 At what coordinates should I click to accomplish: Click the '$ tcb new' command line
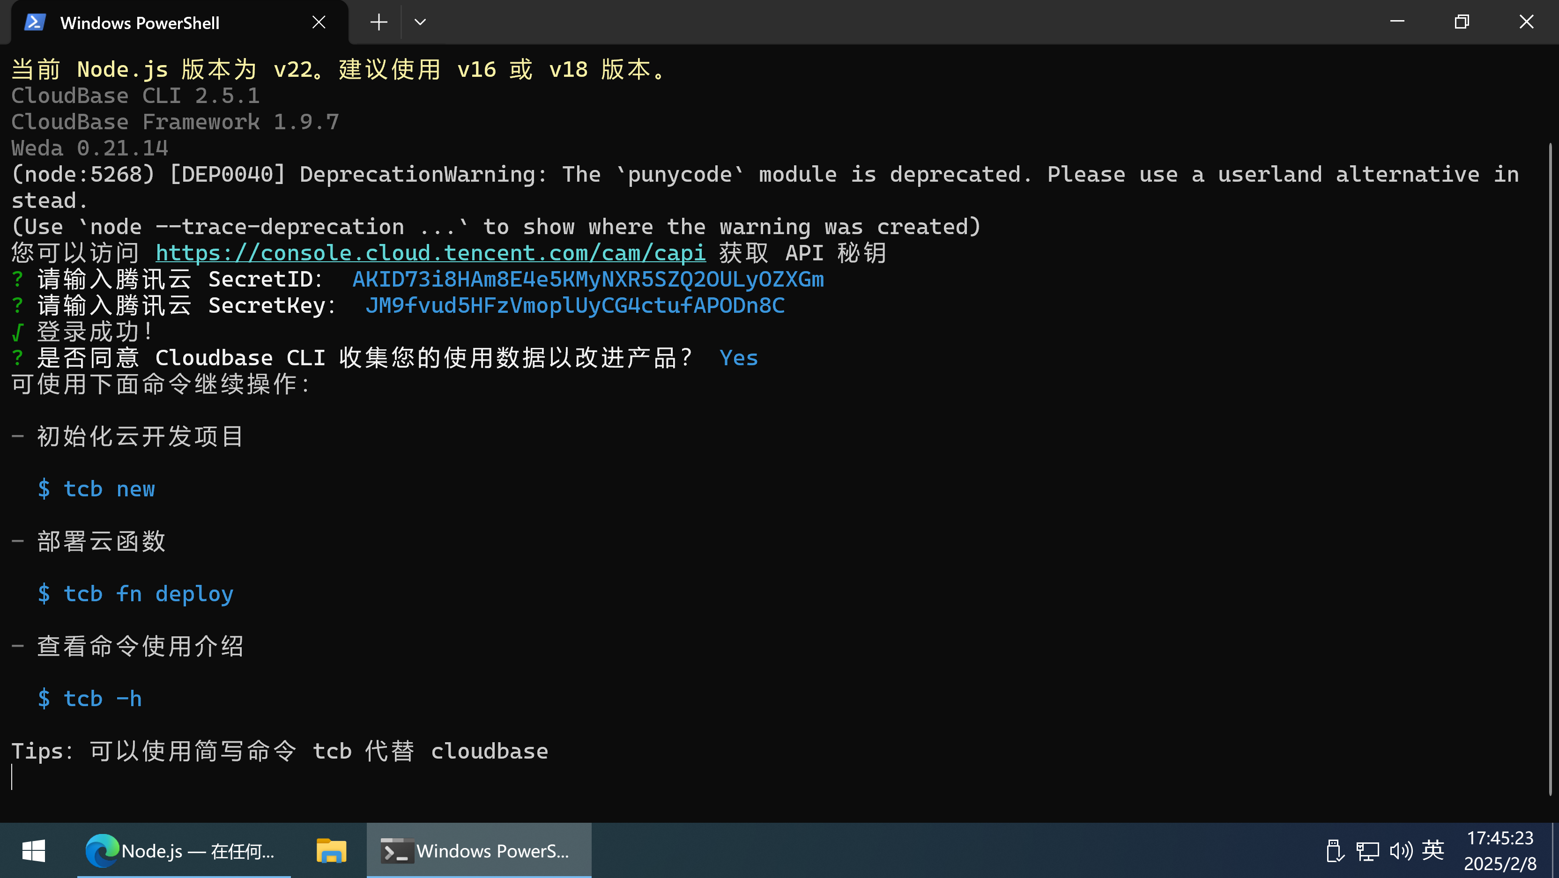tap(96, 489)
